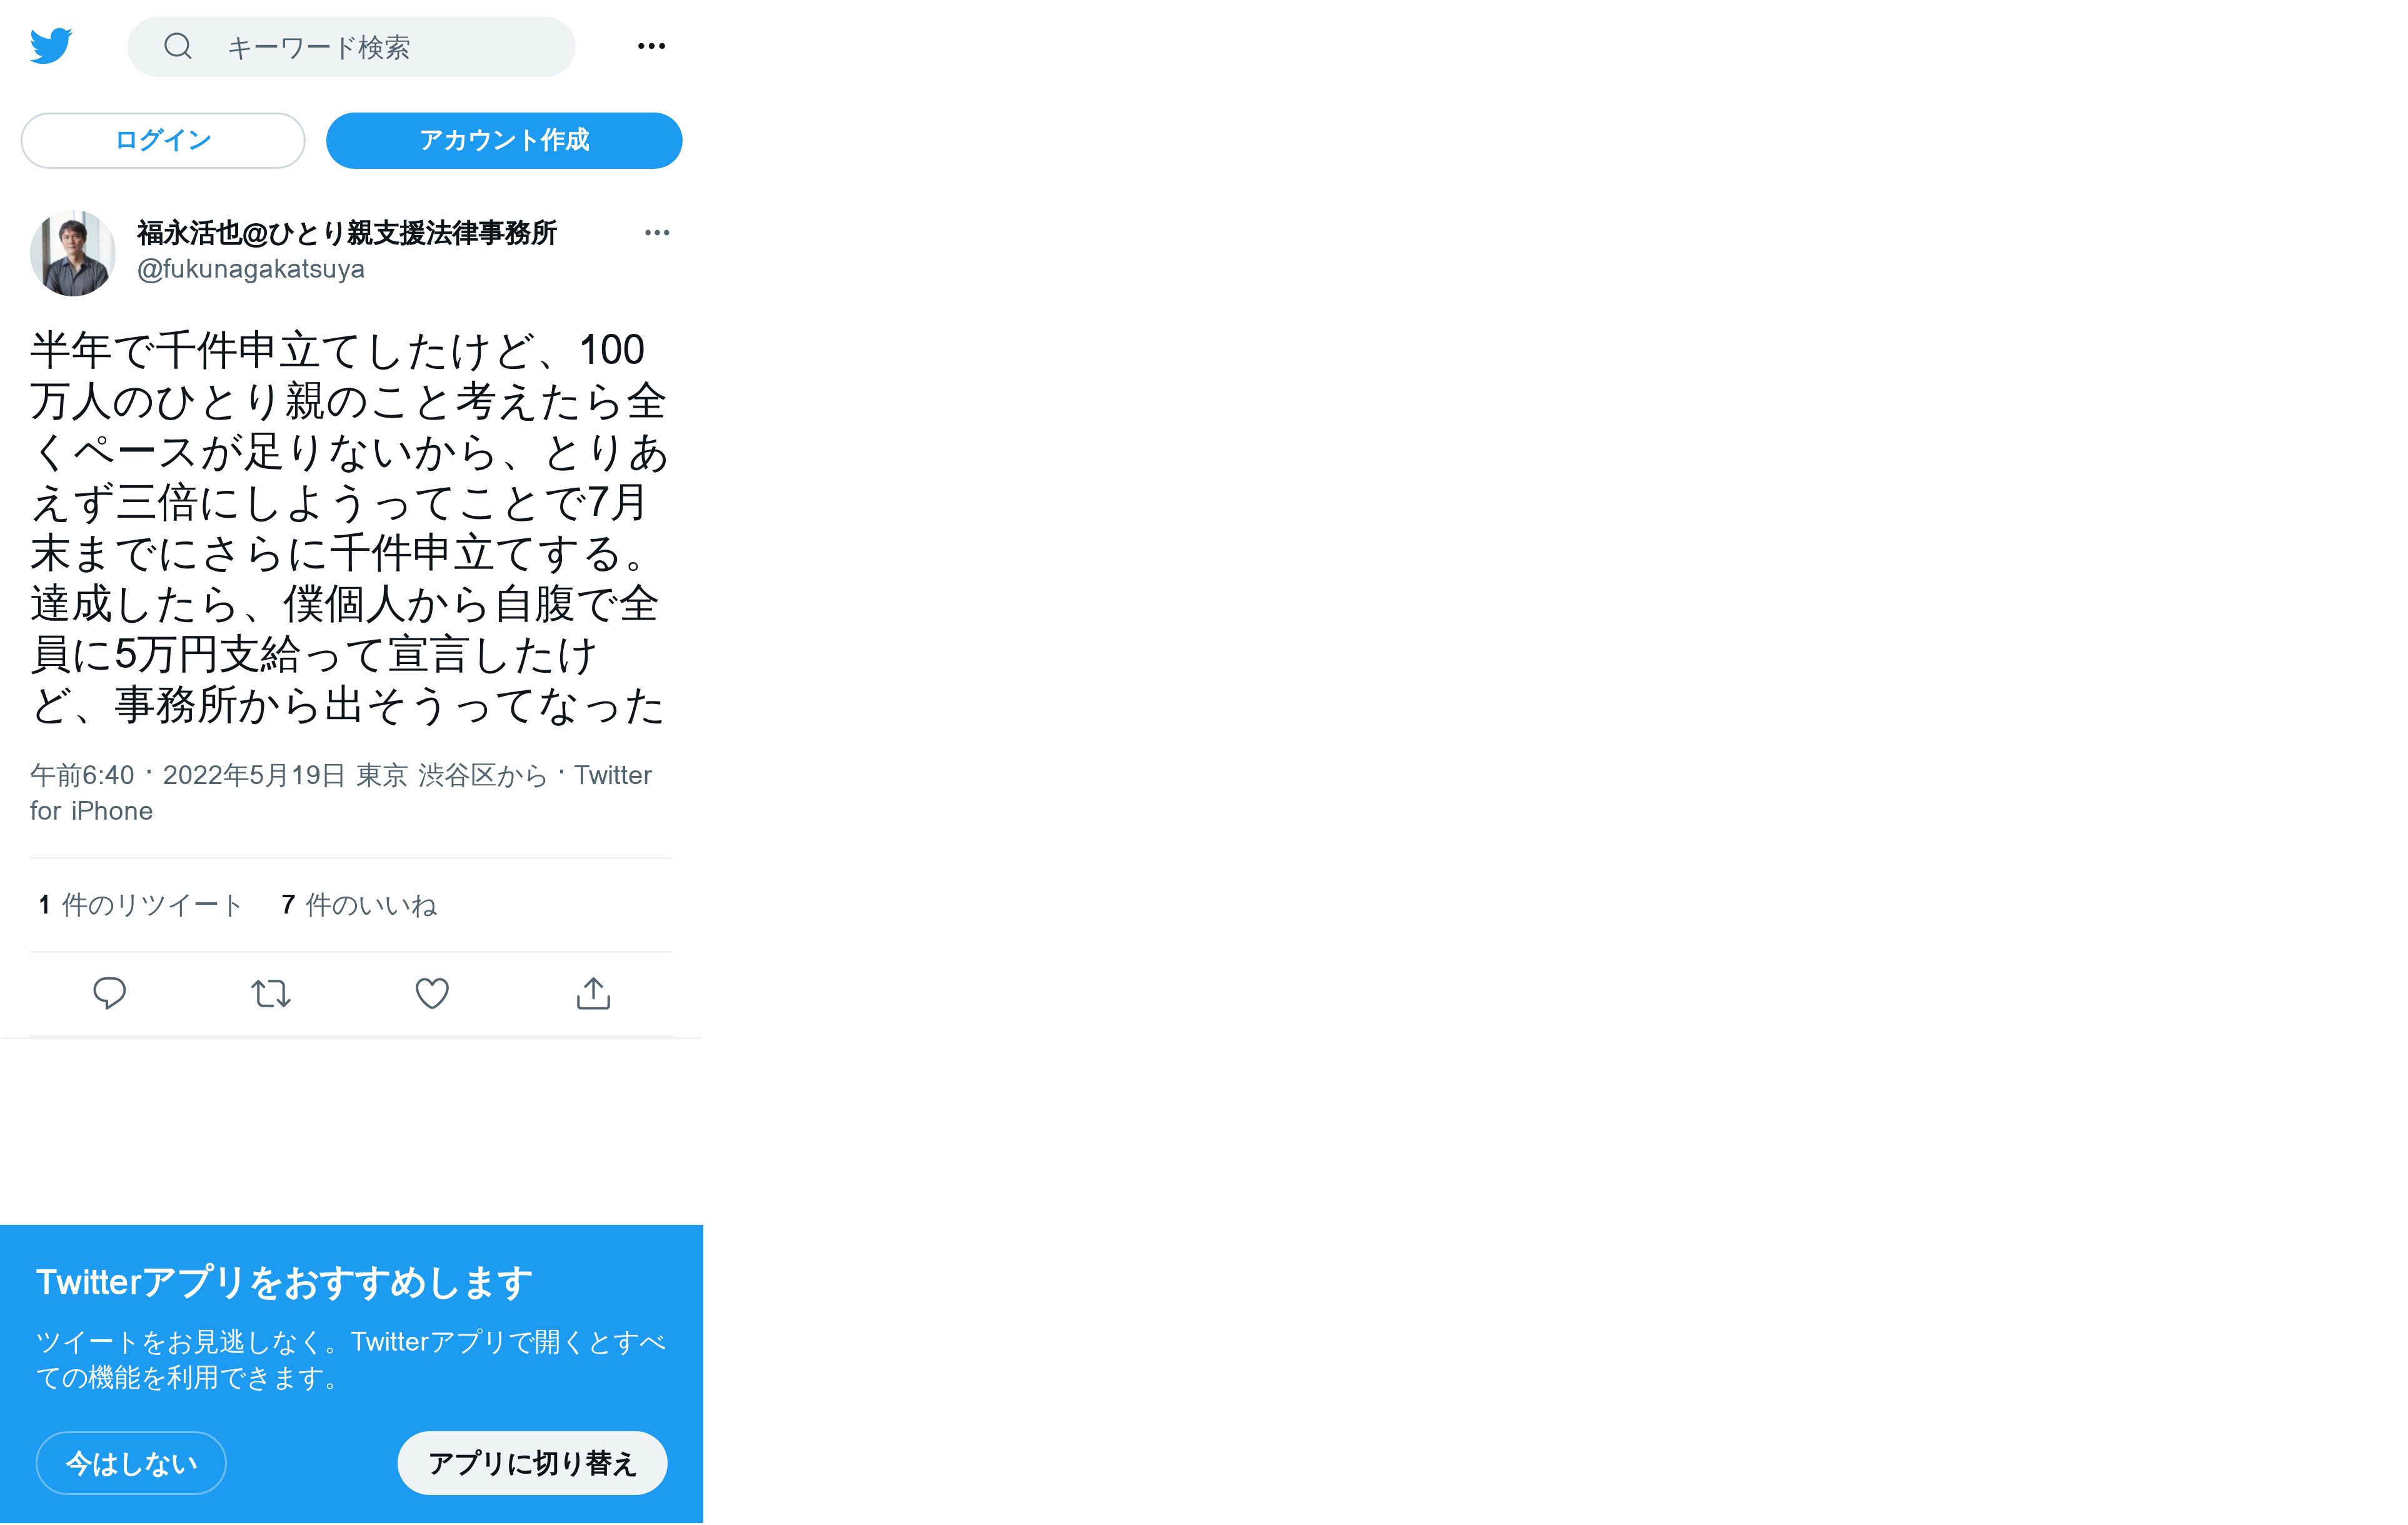Viewport: 2408px width, 1525px height.
Task: Share the tweet via upload icon
Action: 593,993
